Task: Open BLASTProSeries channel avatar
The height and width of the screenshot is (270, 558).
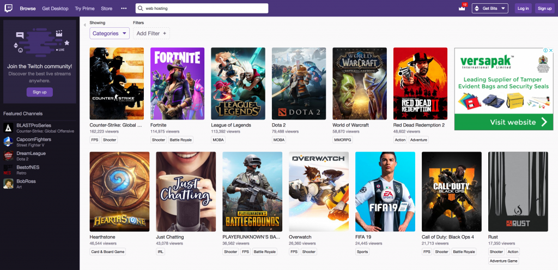Action: [8, 128]
